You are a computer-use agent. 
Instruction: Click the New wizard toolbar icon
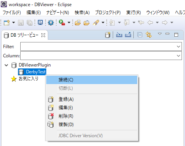[x=6, y=23]
